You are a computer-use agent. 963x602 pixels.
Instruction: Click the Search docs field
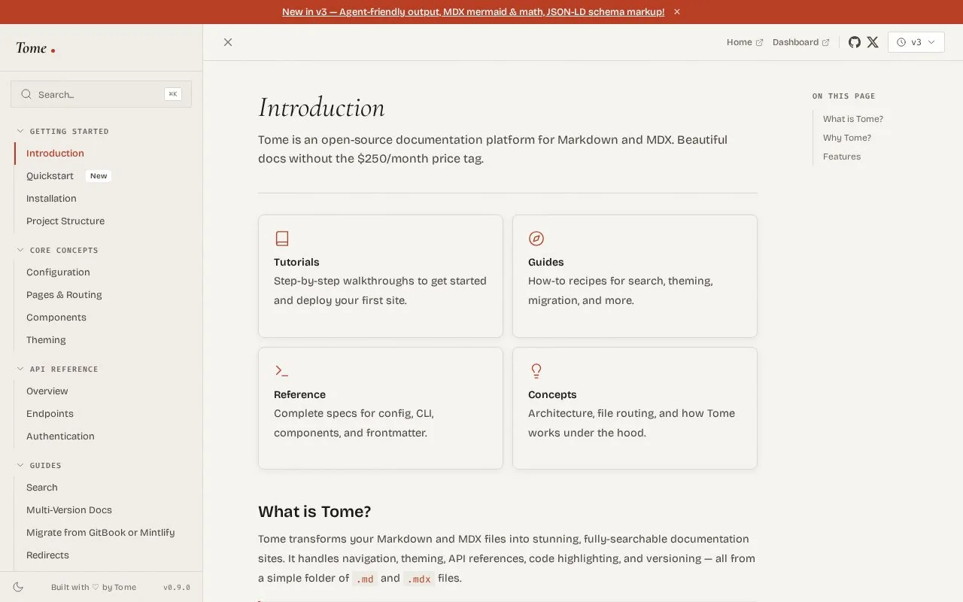pos(101,94)
